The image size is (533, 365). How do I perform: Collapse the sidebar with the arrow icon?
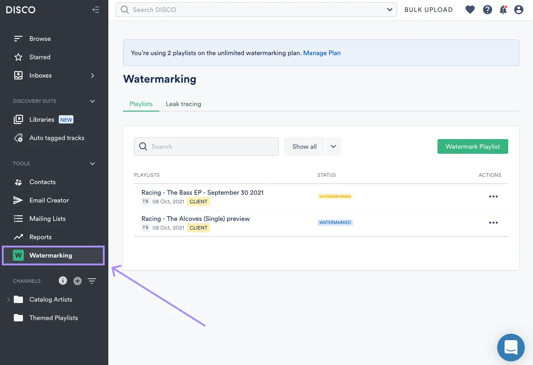pyautogui.click(x=95, y=10)
